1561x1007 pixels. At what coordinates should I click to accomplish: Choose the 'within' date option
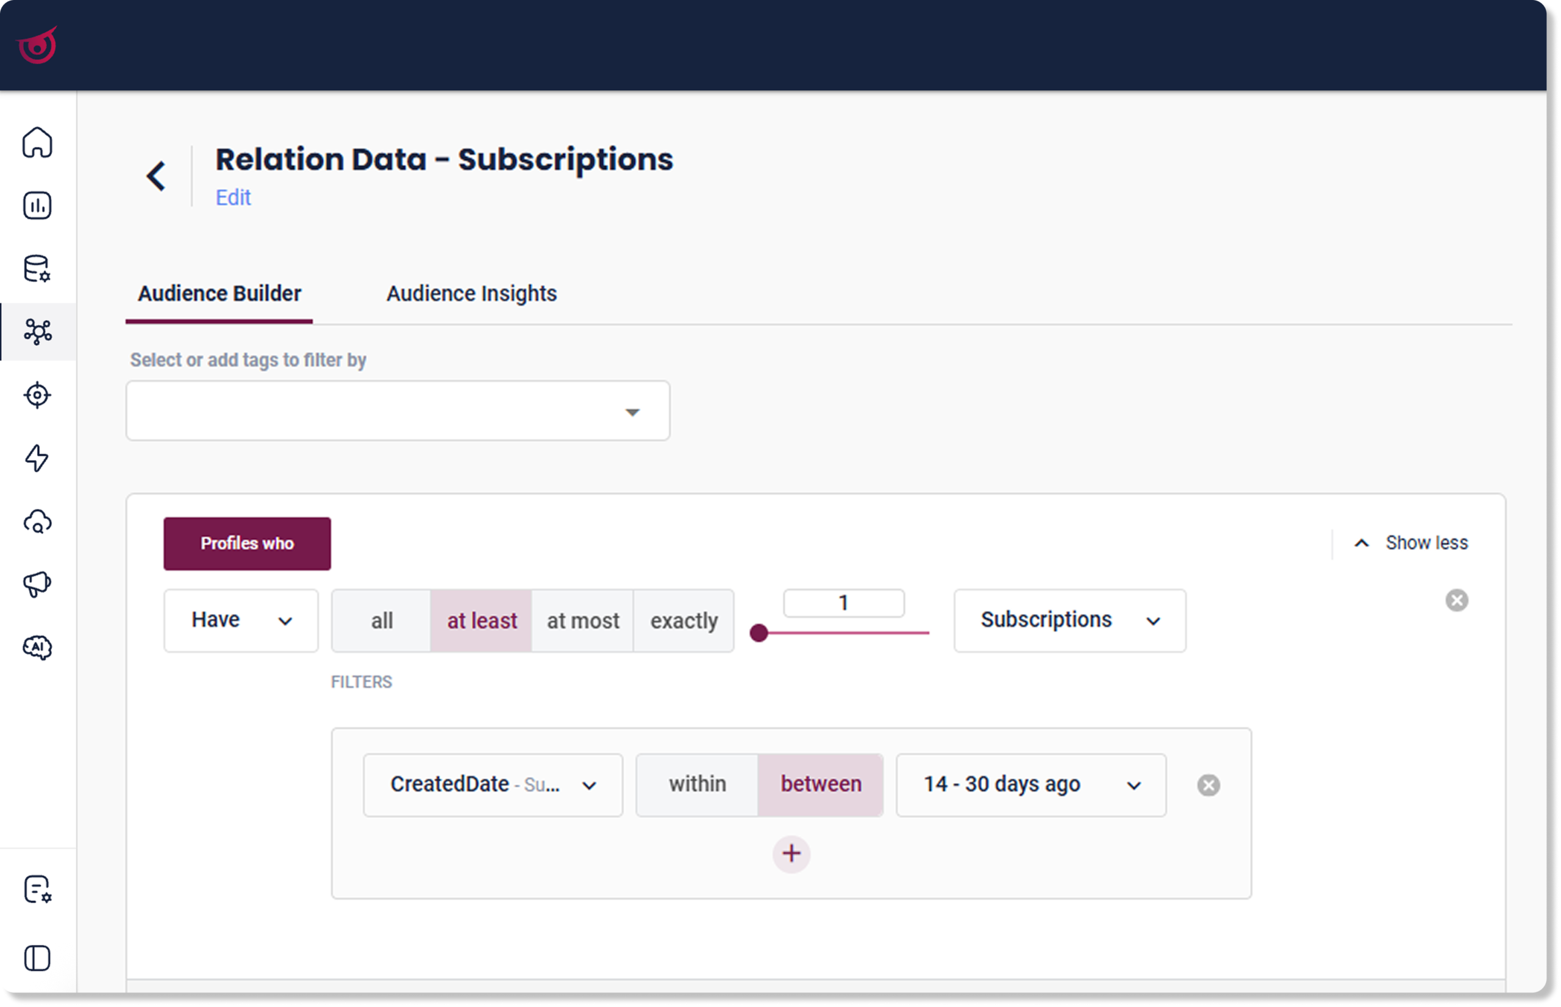[x=697, y=784]
